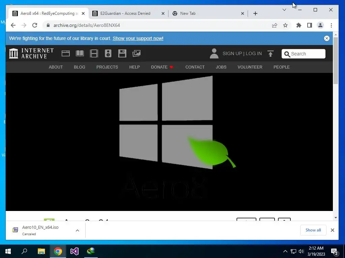Open the Web archive icon
Image resolution: width=345 pixels, height=258 pixels.
pyautogui.click(x=66, y=53)
